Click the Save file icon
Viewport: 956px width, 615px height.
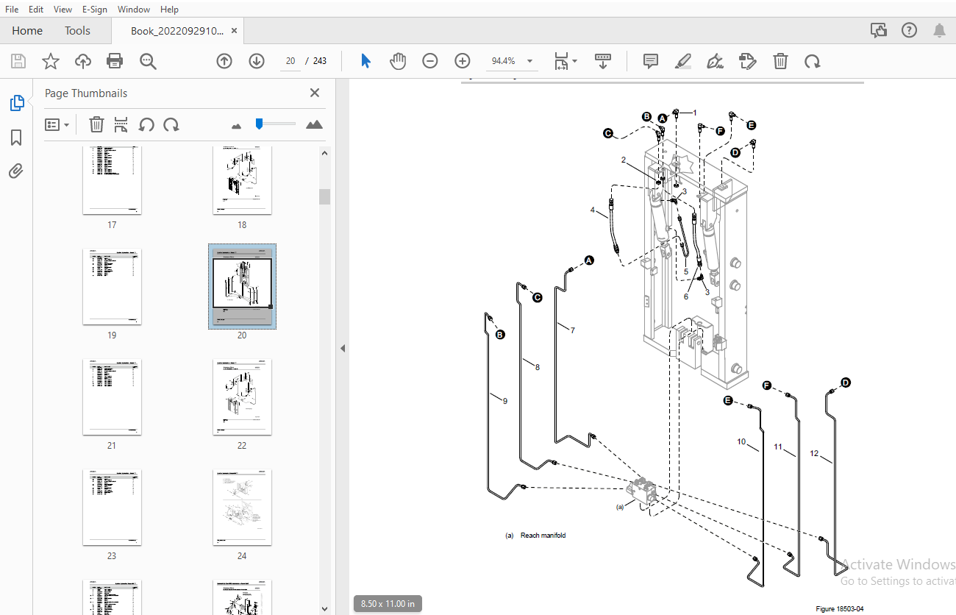click(x=18, y=61)
